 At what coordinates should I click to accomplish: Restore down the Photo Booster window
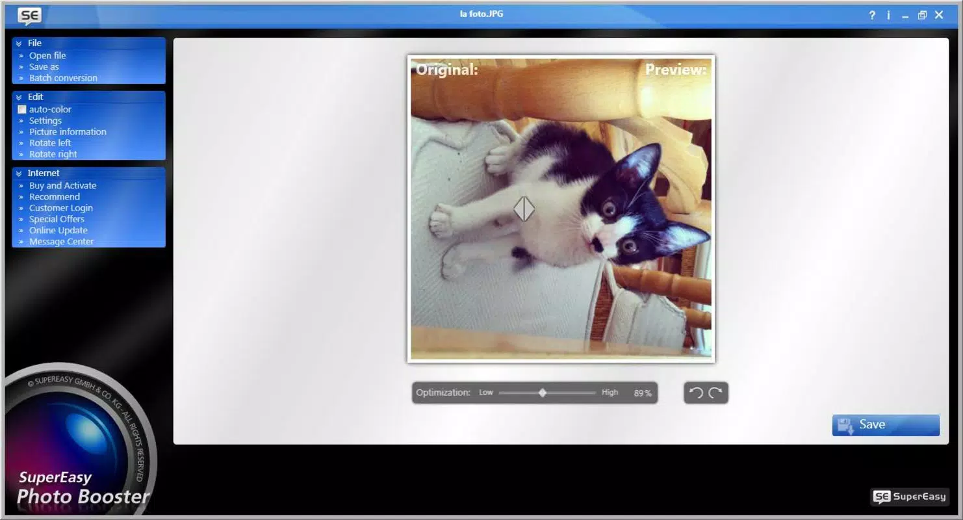pyautogui.click(x=922, y=16)
